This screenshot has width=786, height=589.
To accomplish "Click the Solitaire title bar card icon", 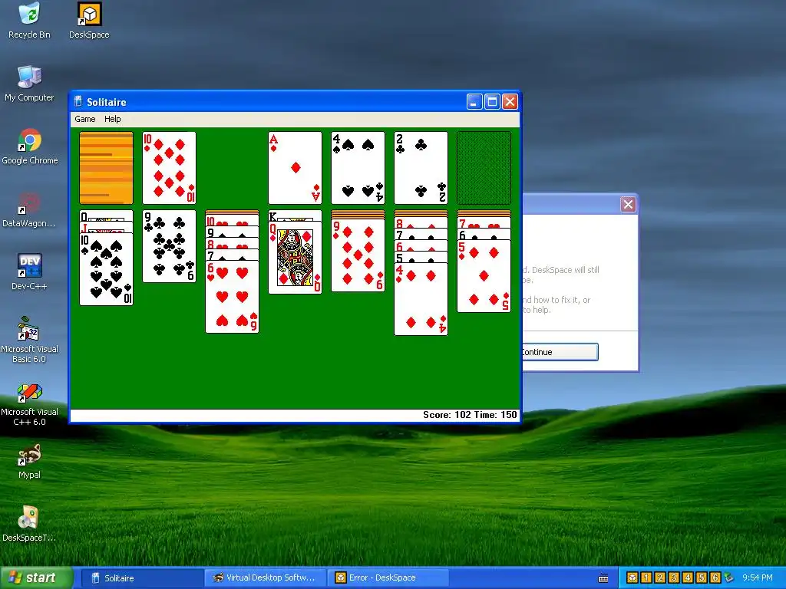I will 78,102.
